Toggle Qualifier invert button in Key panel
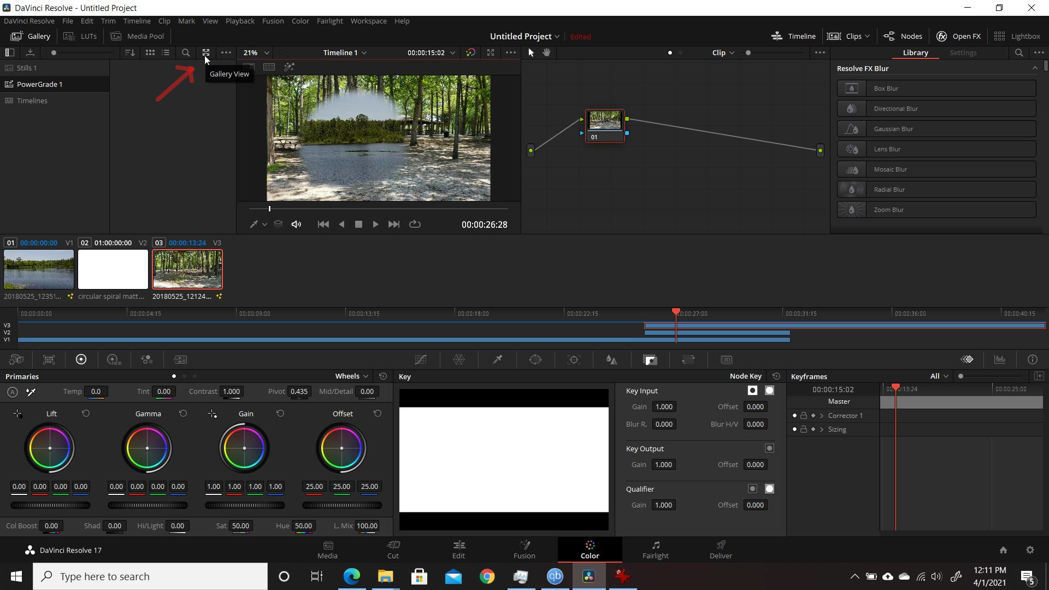 click(x=752, y=489)
